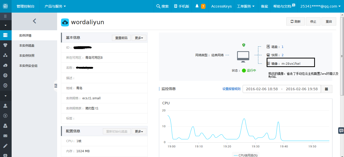Open the yen money bag icon in the sidebar

[6, 125]
